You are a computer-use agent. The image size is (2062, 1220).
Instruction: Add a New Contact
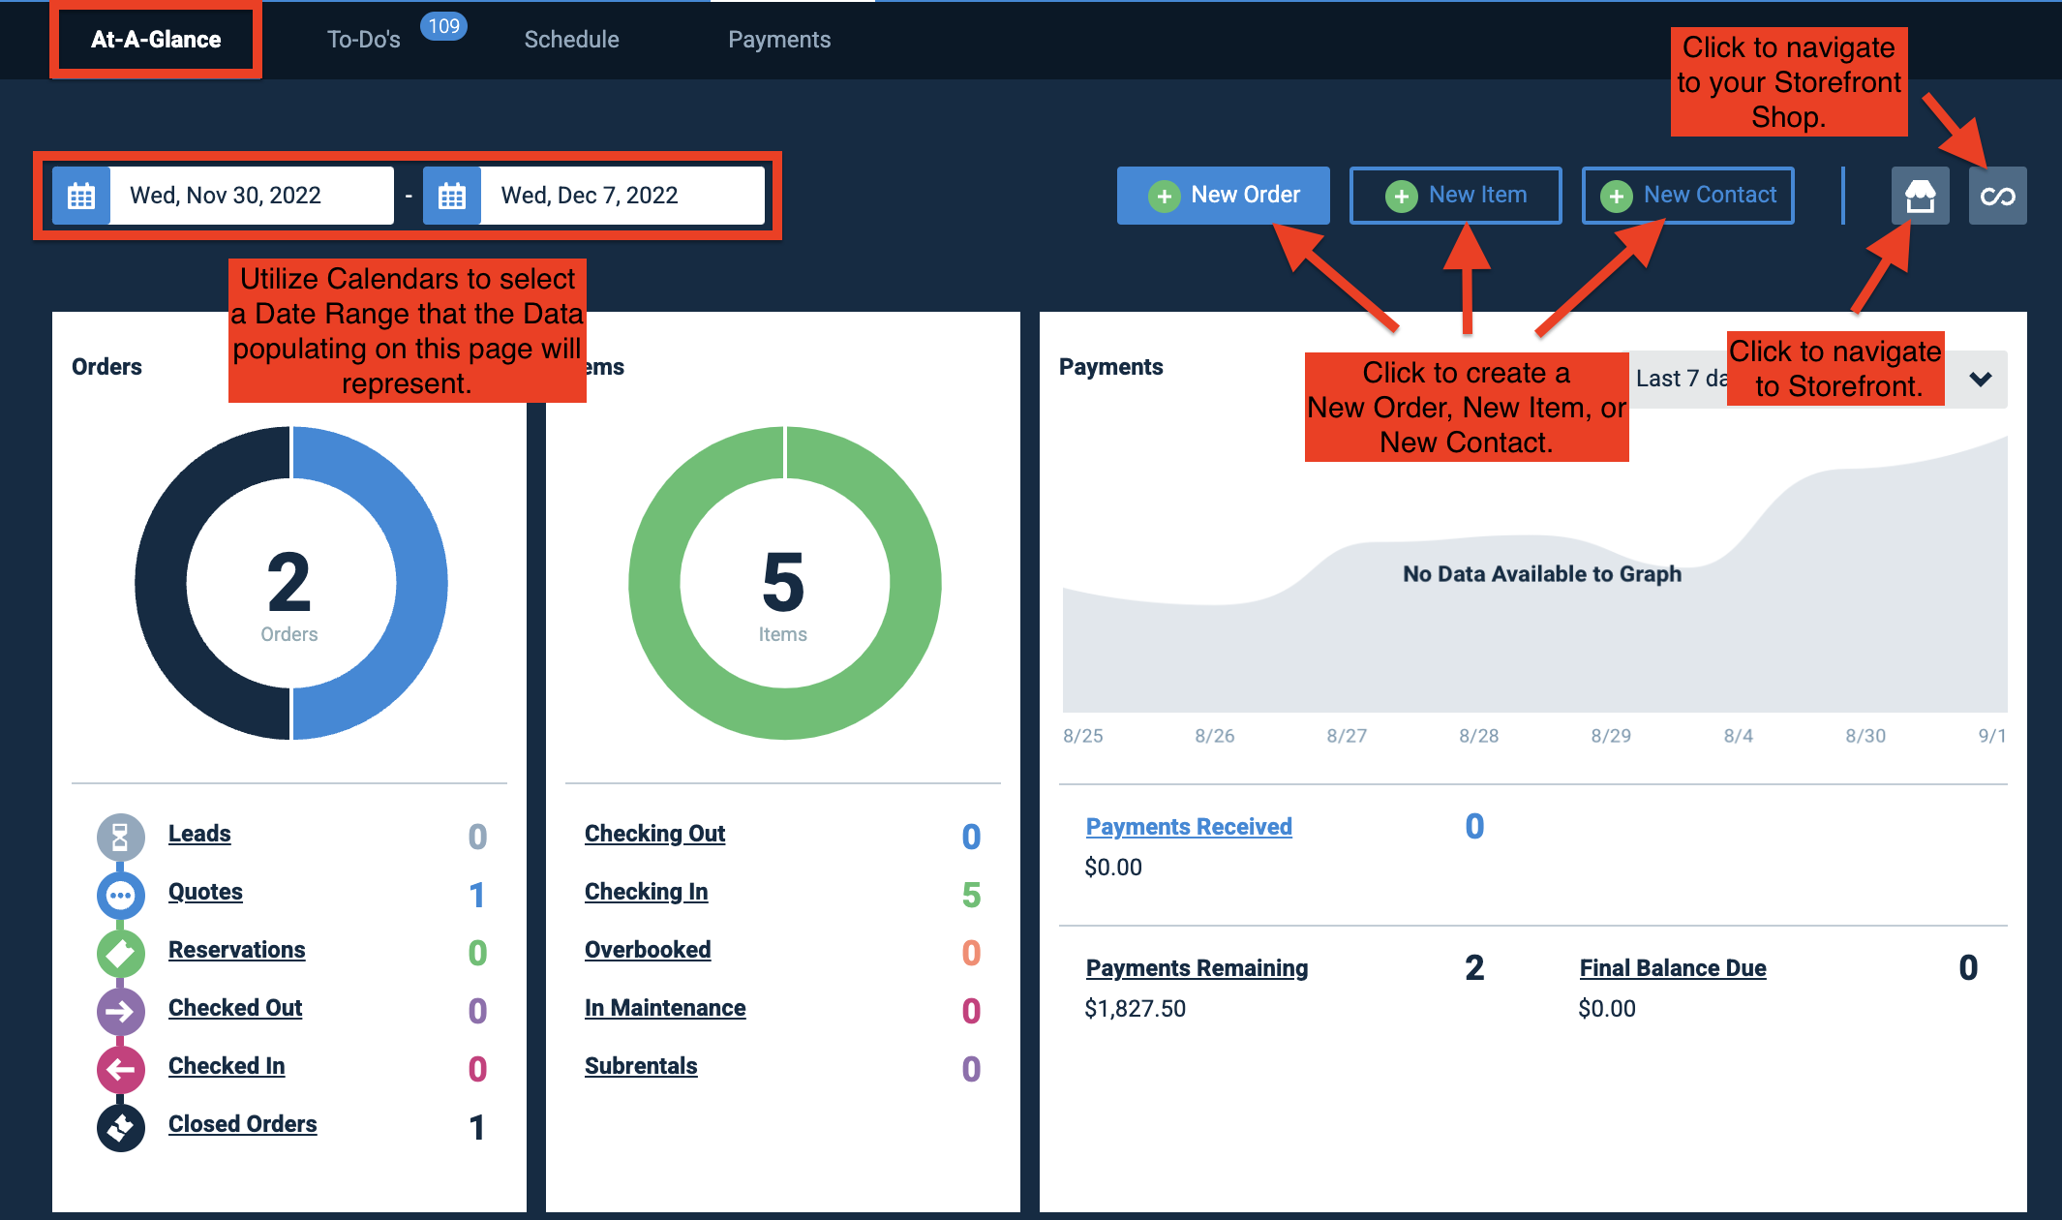click(1687, 196)
